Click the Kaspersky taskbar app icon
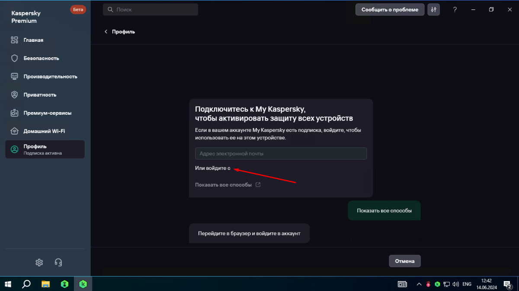This screenshot has height=291, width=519. (83, 284)
